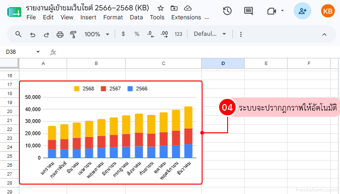
Task: Increase decimal places
Action: tap(164, 34)
